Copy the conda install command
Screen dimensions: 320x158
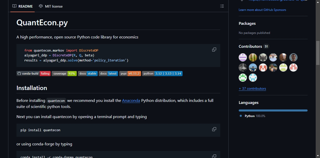214,156
